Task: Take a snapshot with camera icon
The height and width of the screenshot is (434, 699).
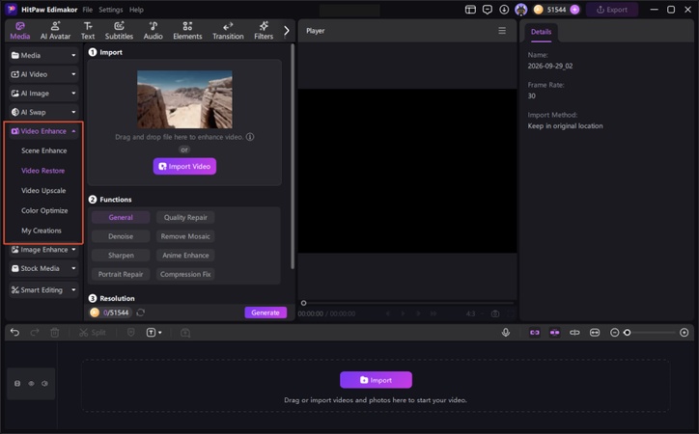Action: coord(495,313)
